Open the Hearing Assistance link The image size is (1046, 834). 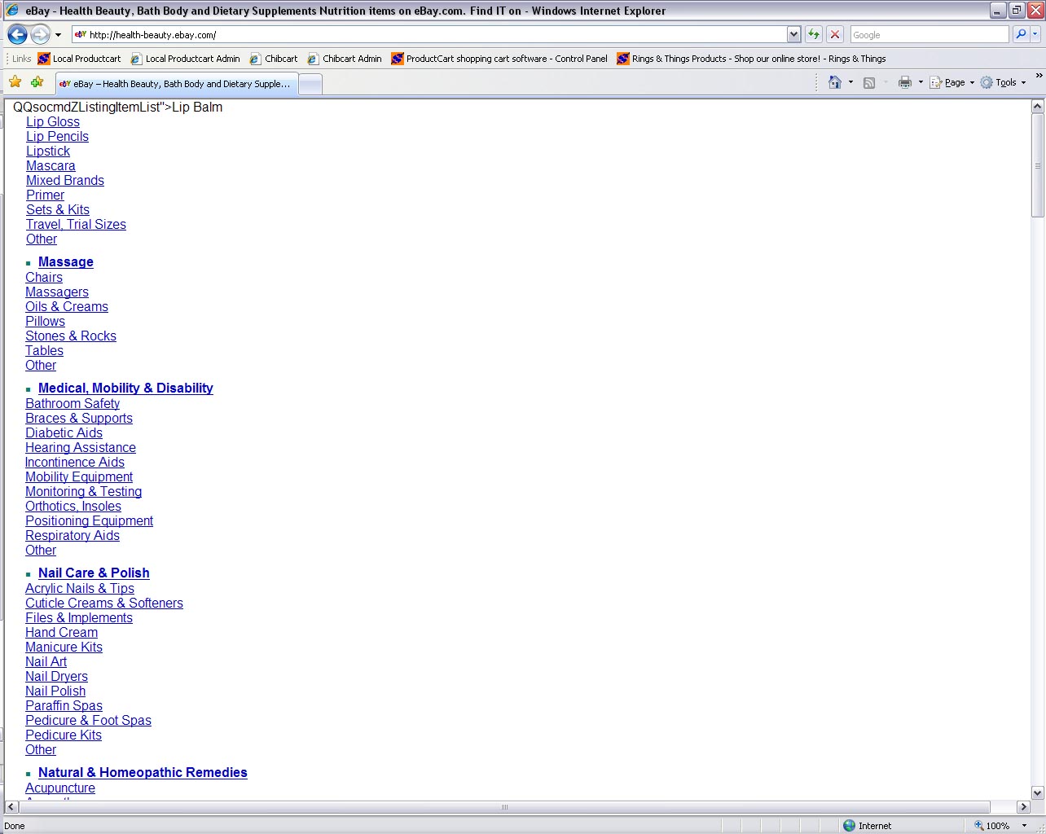(x=81, y=448)
